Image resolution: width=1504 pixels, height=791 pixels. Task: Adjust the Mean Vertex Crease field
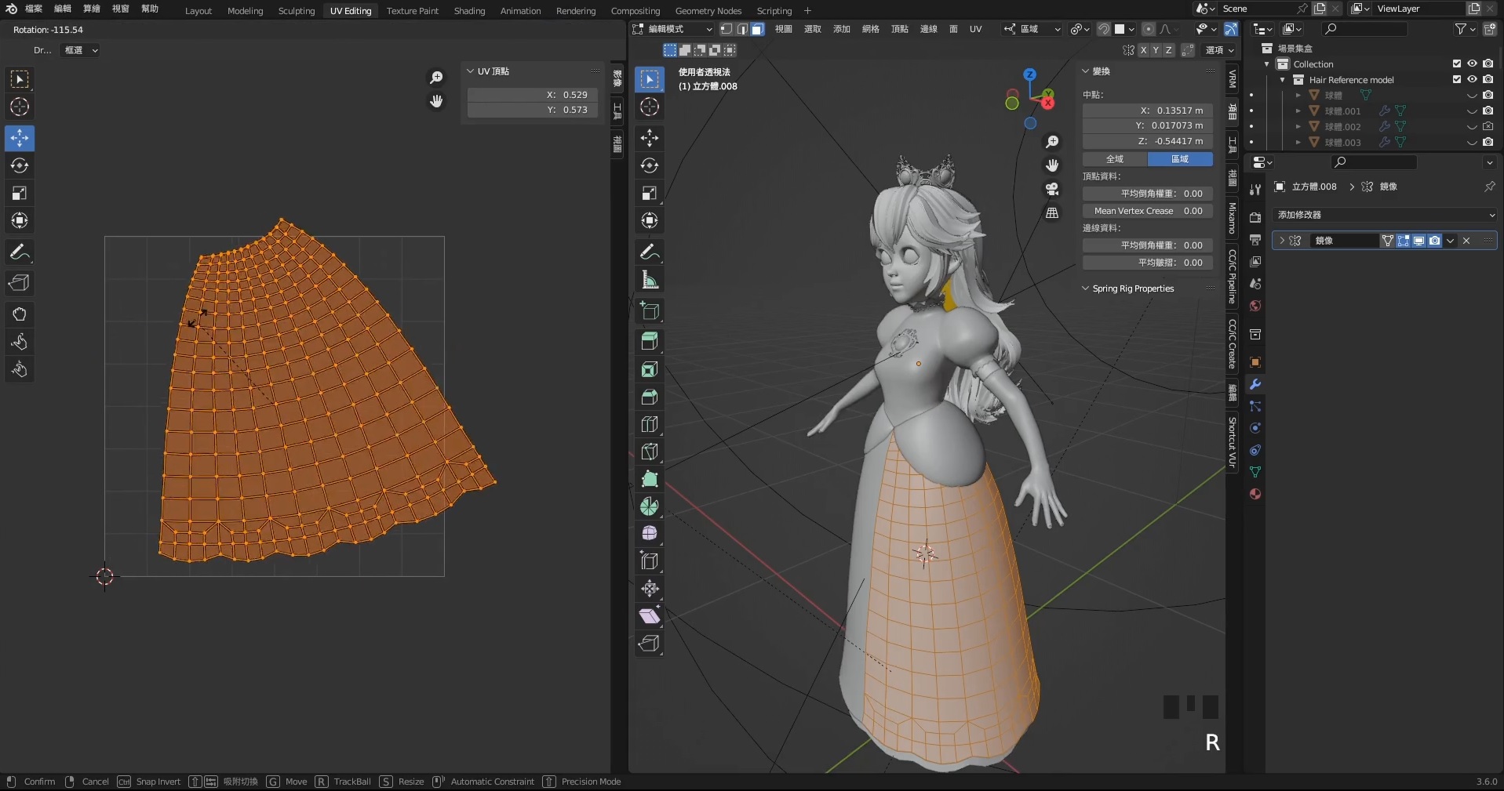tap(1148, 211)
